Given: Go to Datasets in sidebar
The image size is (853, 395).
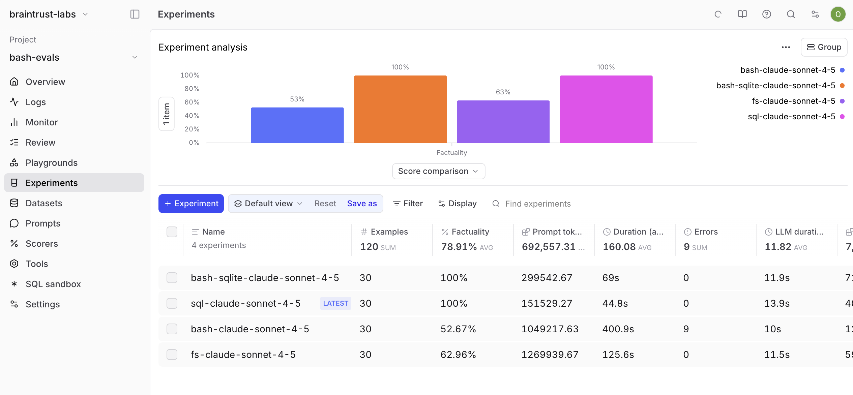Looking at the screenshot, I should (44, 203).
